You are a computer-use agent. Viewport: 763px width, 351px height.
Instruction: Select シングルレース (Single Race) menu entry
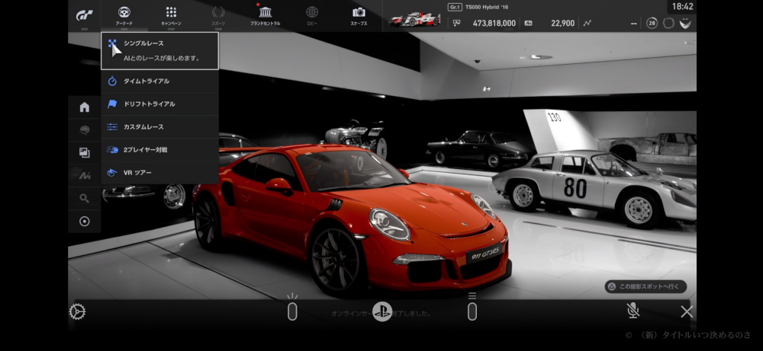[159, 51]
